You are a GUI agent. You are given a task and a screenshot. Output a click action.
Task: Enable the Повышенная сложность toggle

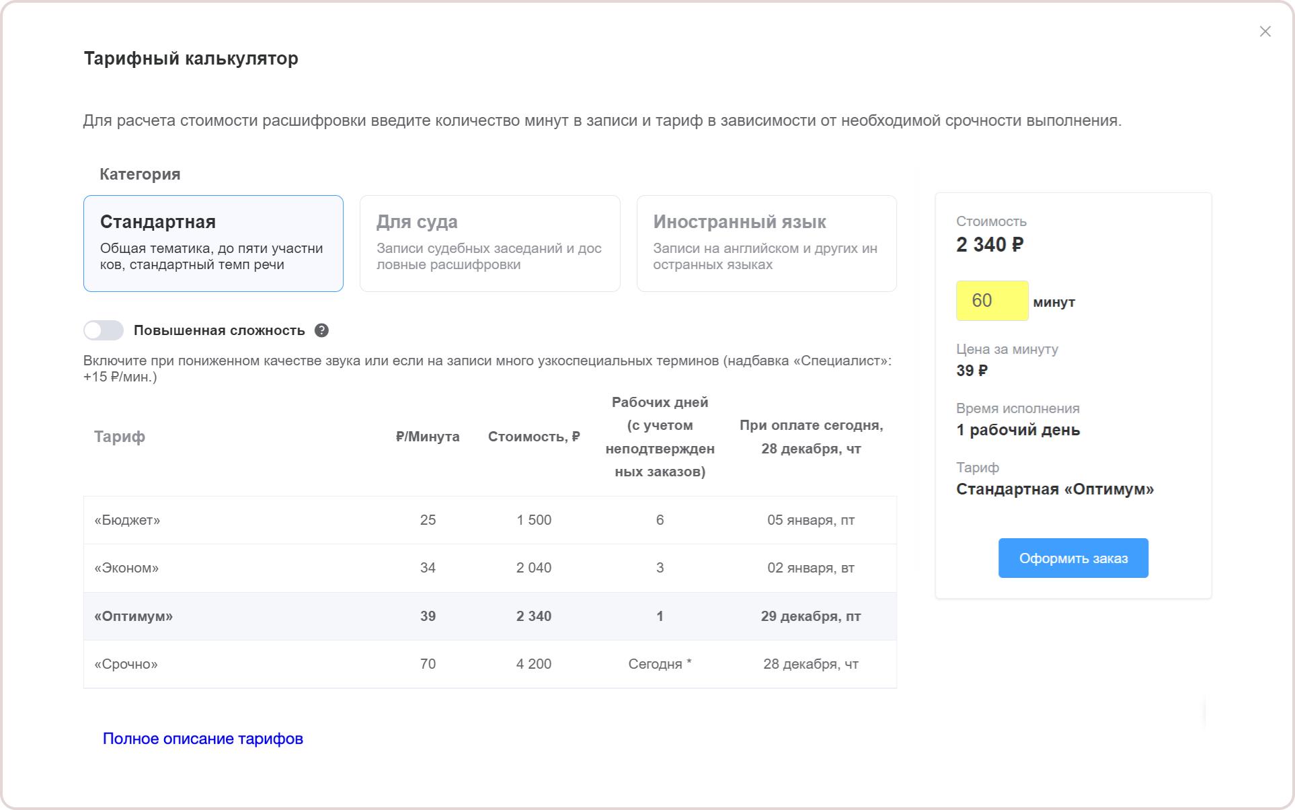pyautogui.click(x=104, y=330)
